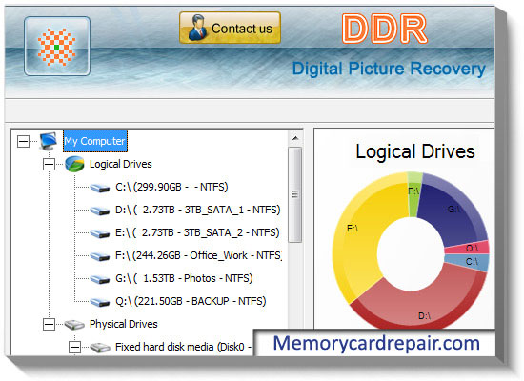Image resolution: width=524 pixels, height=381 pixels.
Task: Select Q:\ BACKUP drive entry
Action: click(191, 301)
